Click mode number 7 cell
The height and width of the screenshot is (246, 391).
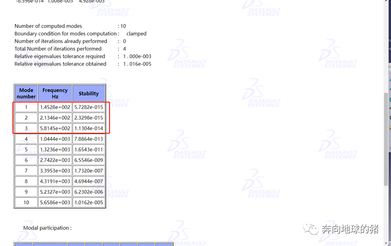coord(26,170)
